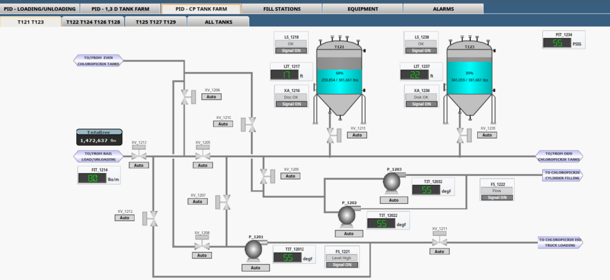Click pump P_1202 symbol
This screenshot has height=280, width=610.
(348, 217)
